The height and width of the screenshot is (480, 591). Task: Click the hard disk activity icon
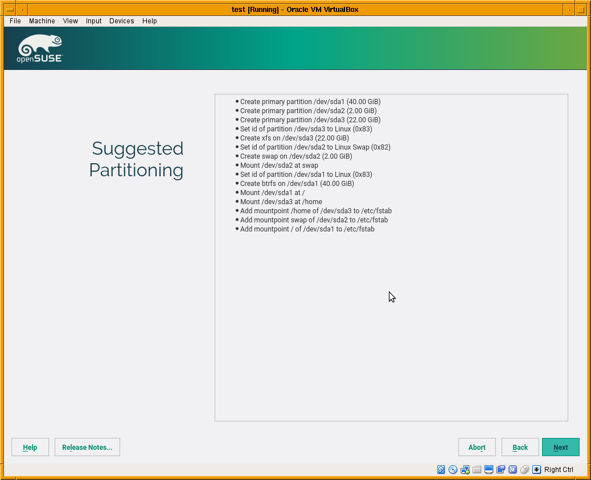pos(441,470)
